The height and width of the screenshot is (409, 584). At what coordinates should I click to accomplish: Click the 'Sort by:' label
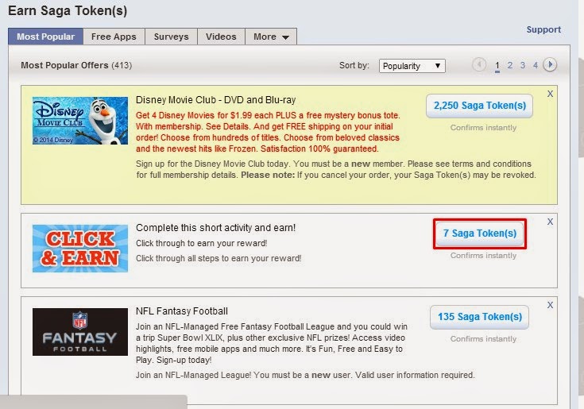coord(354,65)
